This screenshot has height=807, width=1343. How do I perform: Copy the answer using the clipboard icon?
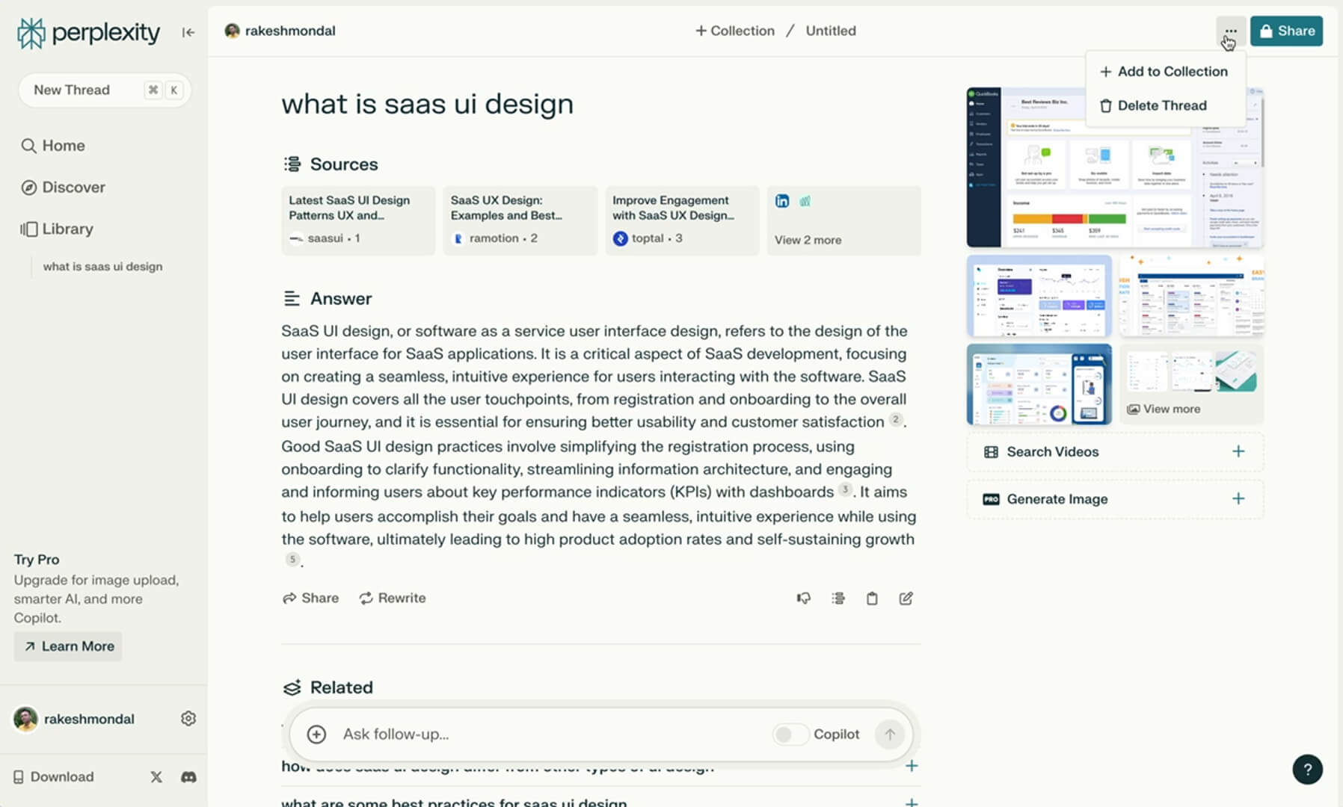872,598
